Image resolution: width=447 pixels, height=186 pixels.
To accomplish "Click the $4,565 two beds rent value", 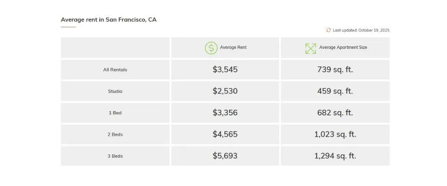I will point(225,134).
